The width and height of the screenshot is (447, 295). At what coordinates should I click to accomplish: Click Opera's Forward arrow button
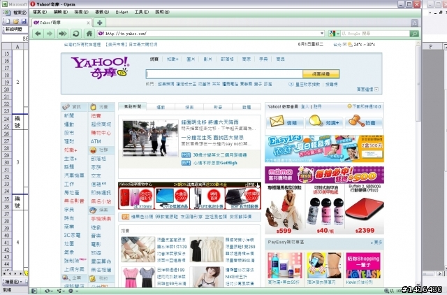point(50,34)
